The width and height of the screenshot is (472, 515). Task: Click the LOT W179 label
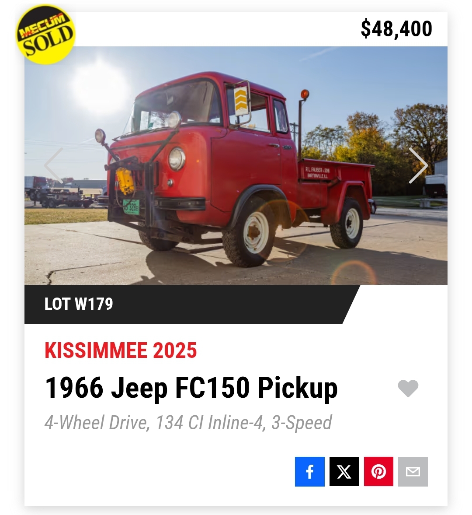tap(79, 304)
